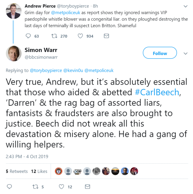Retweet Andrew Pierce's tweet
Viewport: 193px width, 194px height.
pos(55,36)
